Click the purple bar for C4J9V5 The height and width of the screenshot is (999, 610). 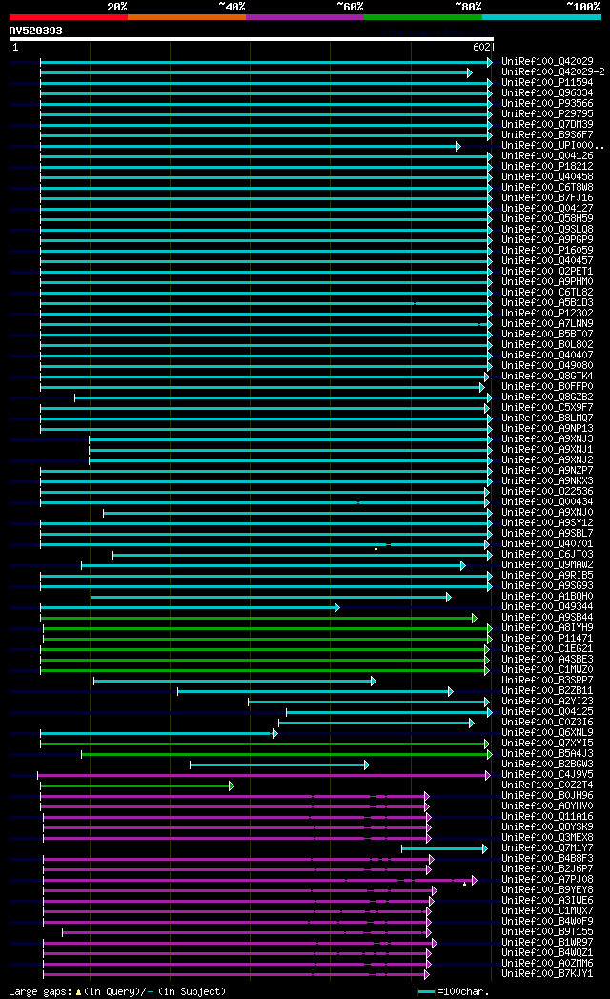[x=264, y=775]
